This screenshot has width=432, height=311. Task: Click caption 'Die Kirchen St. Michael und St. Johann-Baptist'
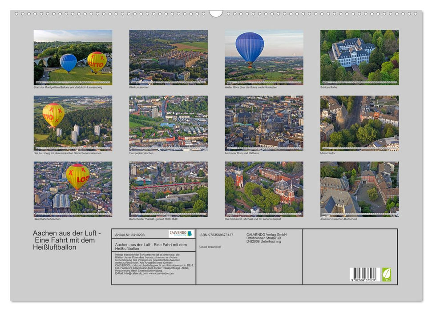253,219
